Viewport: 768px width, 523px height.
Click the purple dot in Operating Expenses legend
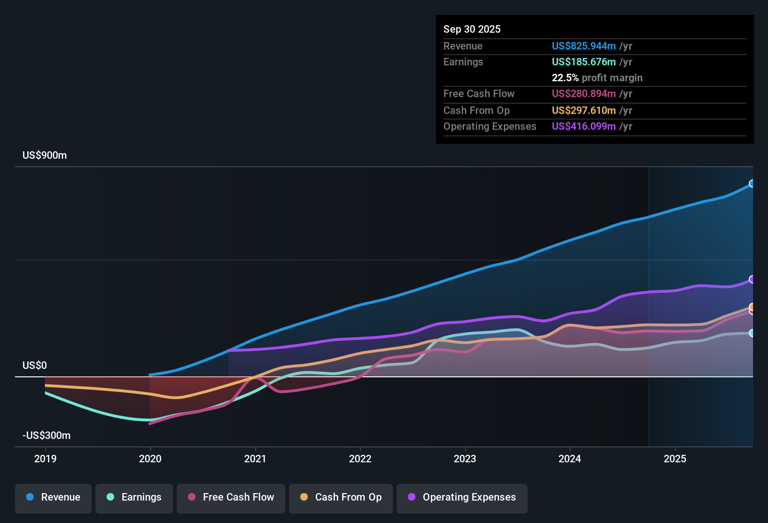(412, 497)
